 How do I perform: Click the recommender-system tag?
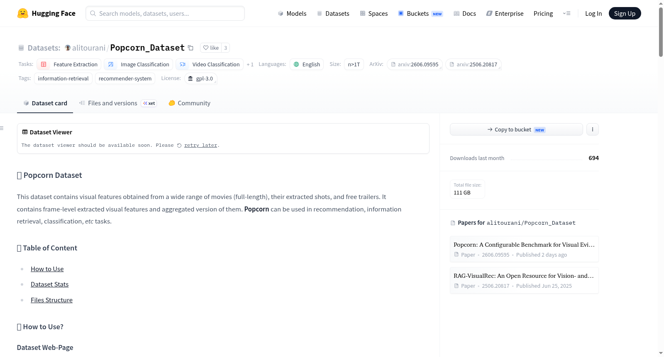click(125, 78)
